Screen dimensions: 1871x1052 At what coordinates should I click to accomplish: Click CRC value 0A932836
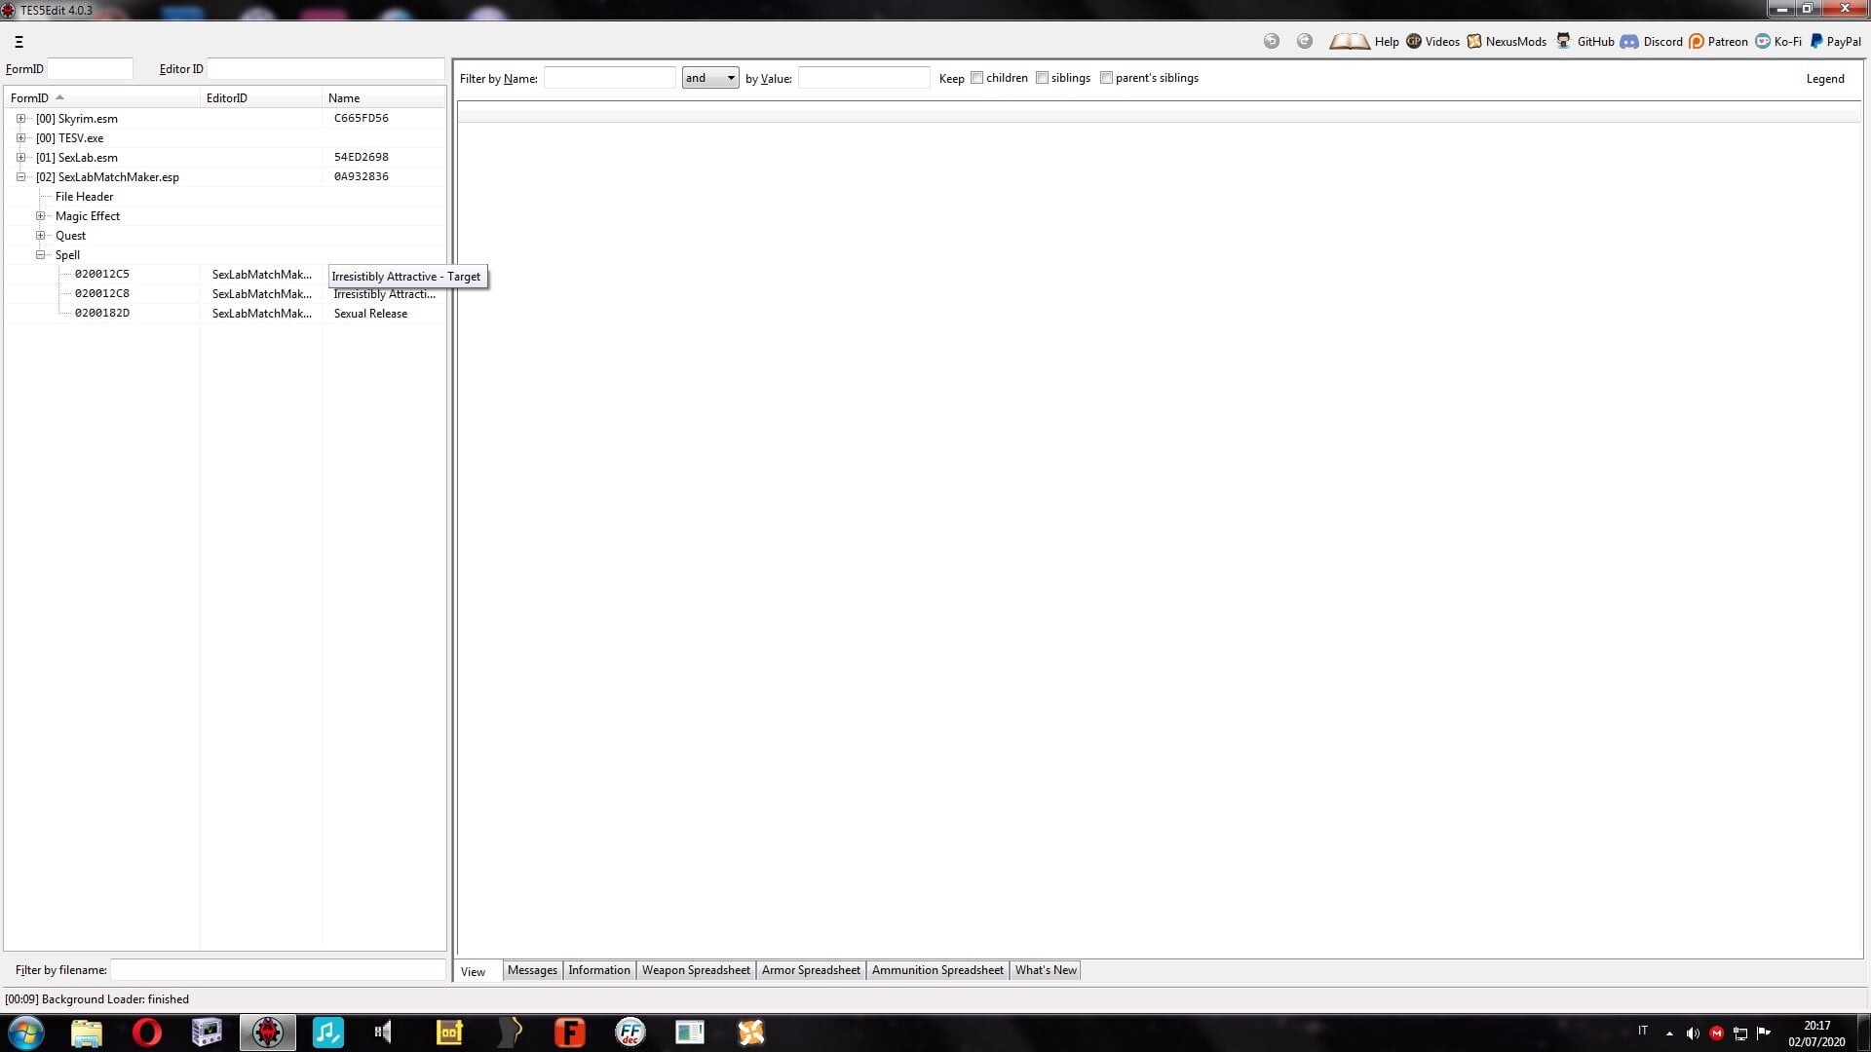[x=362, y=176]
